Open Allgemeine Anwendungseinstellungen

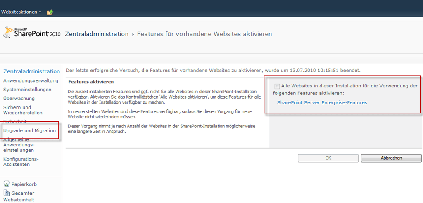[19, 145]
